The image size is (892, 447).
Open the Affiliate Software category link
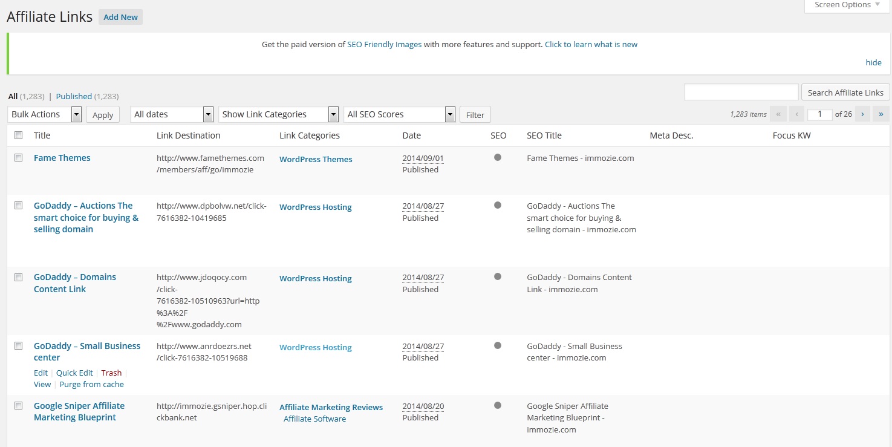pyautogui.click(x=315, y=419)
